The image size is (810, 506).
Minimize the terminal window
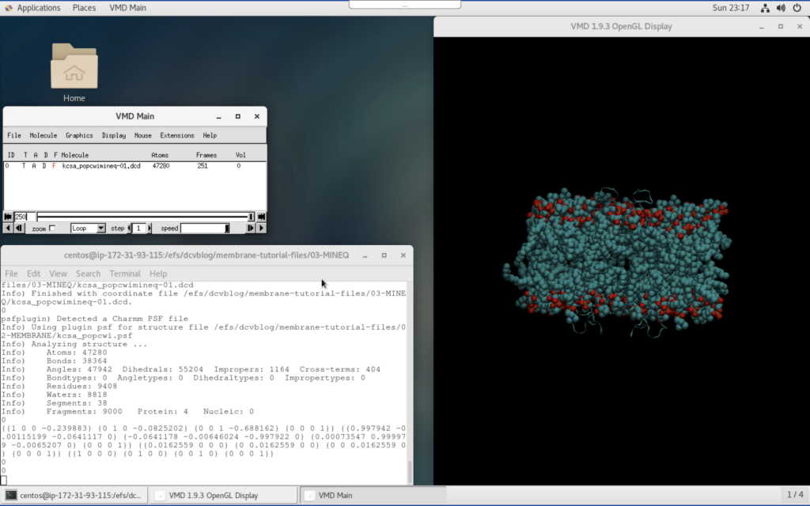point(365,255)
